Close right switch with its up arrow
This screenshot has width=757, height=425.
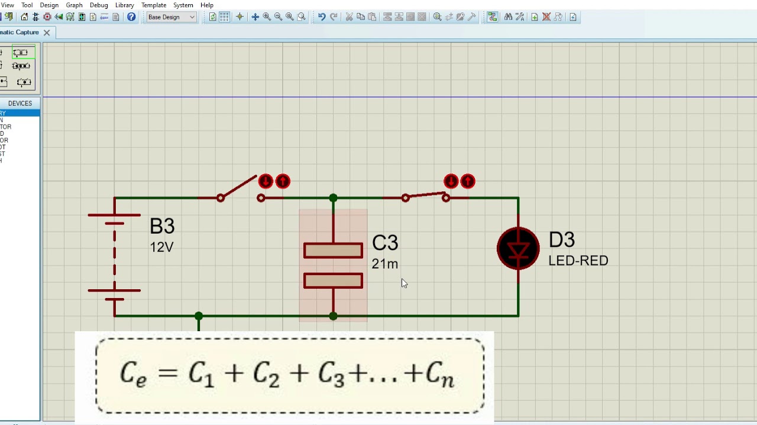[x=468, y=181]
